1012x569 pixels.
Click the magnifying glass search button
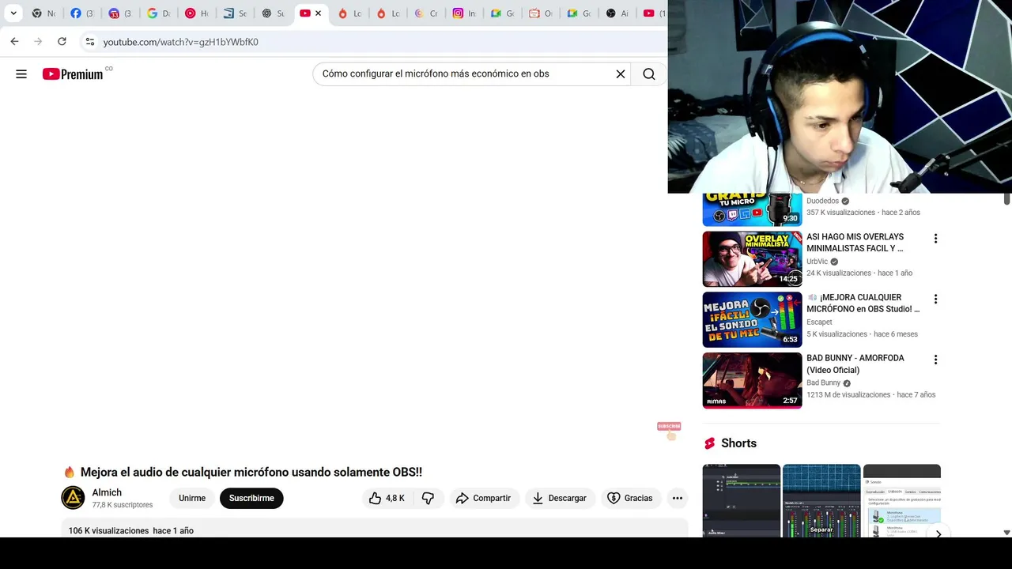pos(649,73)
